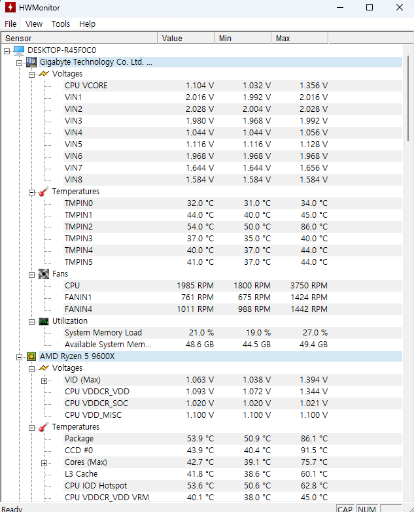The height and width of the screenshot is (512, 414).
Task: Click the Sensor column header
Action: click(x=79, y=38)
